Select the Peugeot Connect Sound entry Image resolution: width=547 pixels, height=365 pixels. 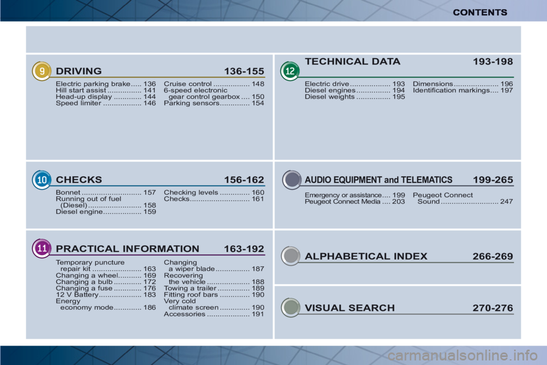(x=463, y=198)
